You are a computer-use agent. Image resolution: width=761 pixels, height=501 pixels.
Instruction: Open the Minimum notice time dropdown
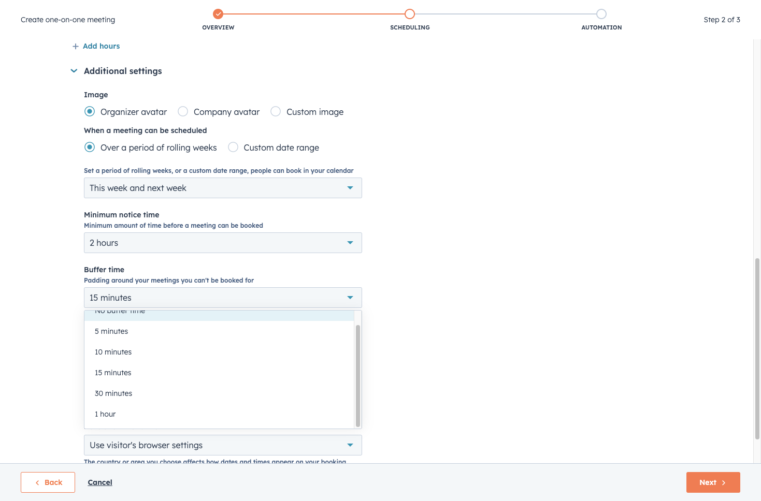click(223, 243)
